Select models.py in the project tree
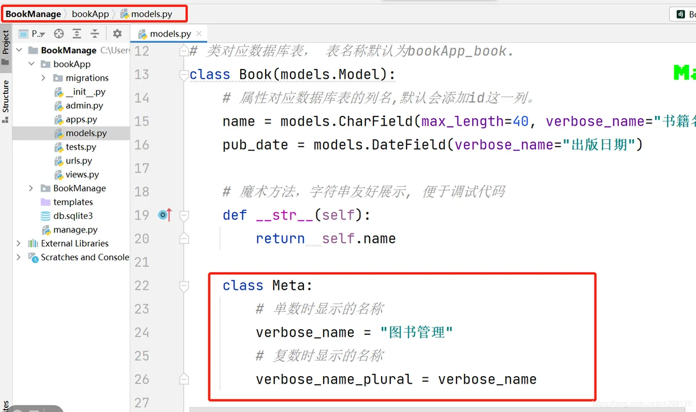The width and height of the screenshot is (696, 412). coord(71,133)
